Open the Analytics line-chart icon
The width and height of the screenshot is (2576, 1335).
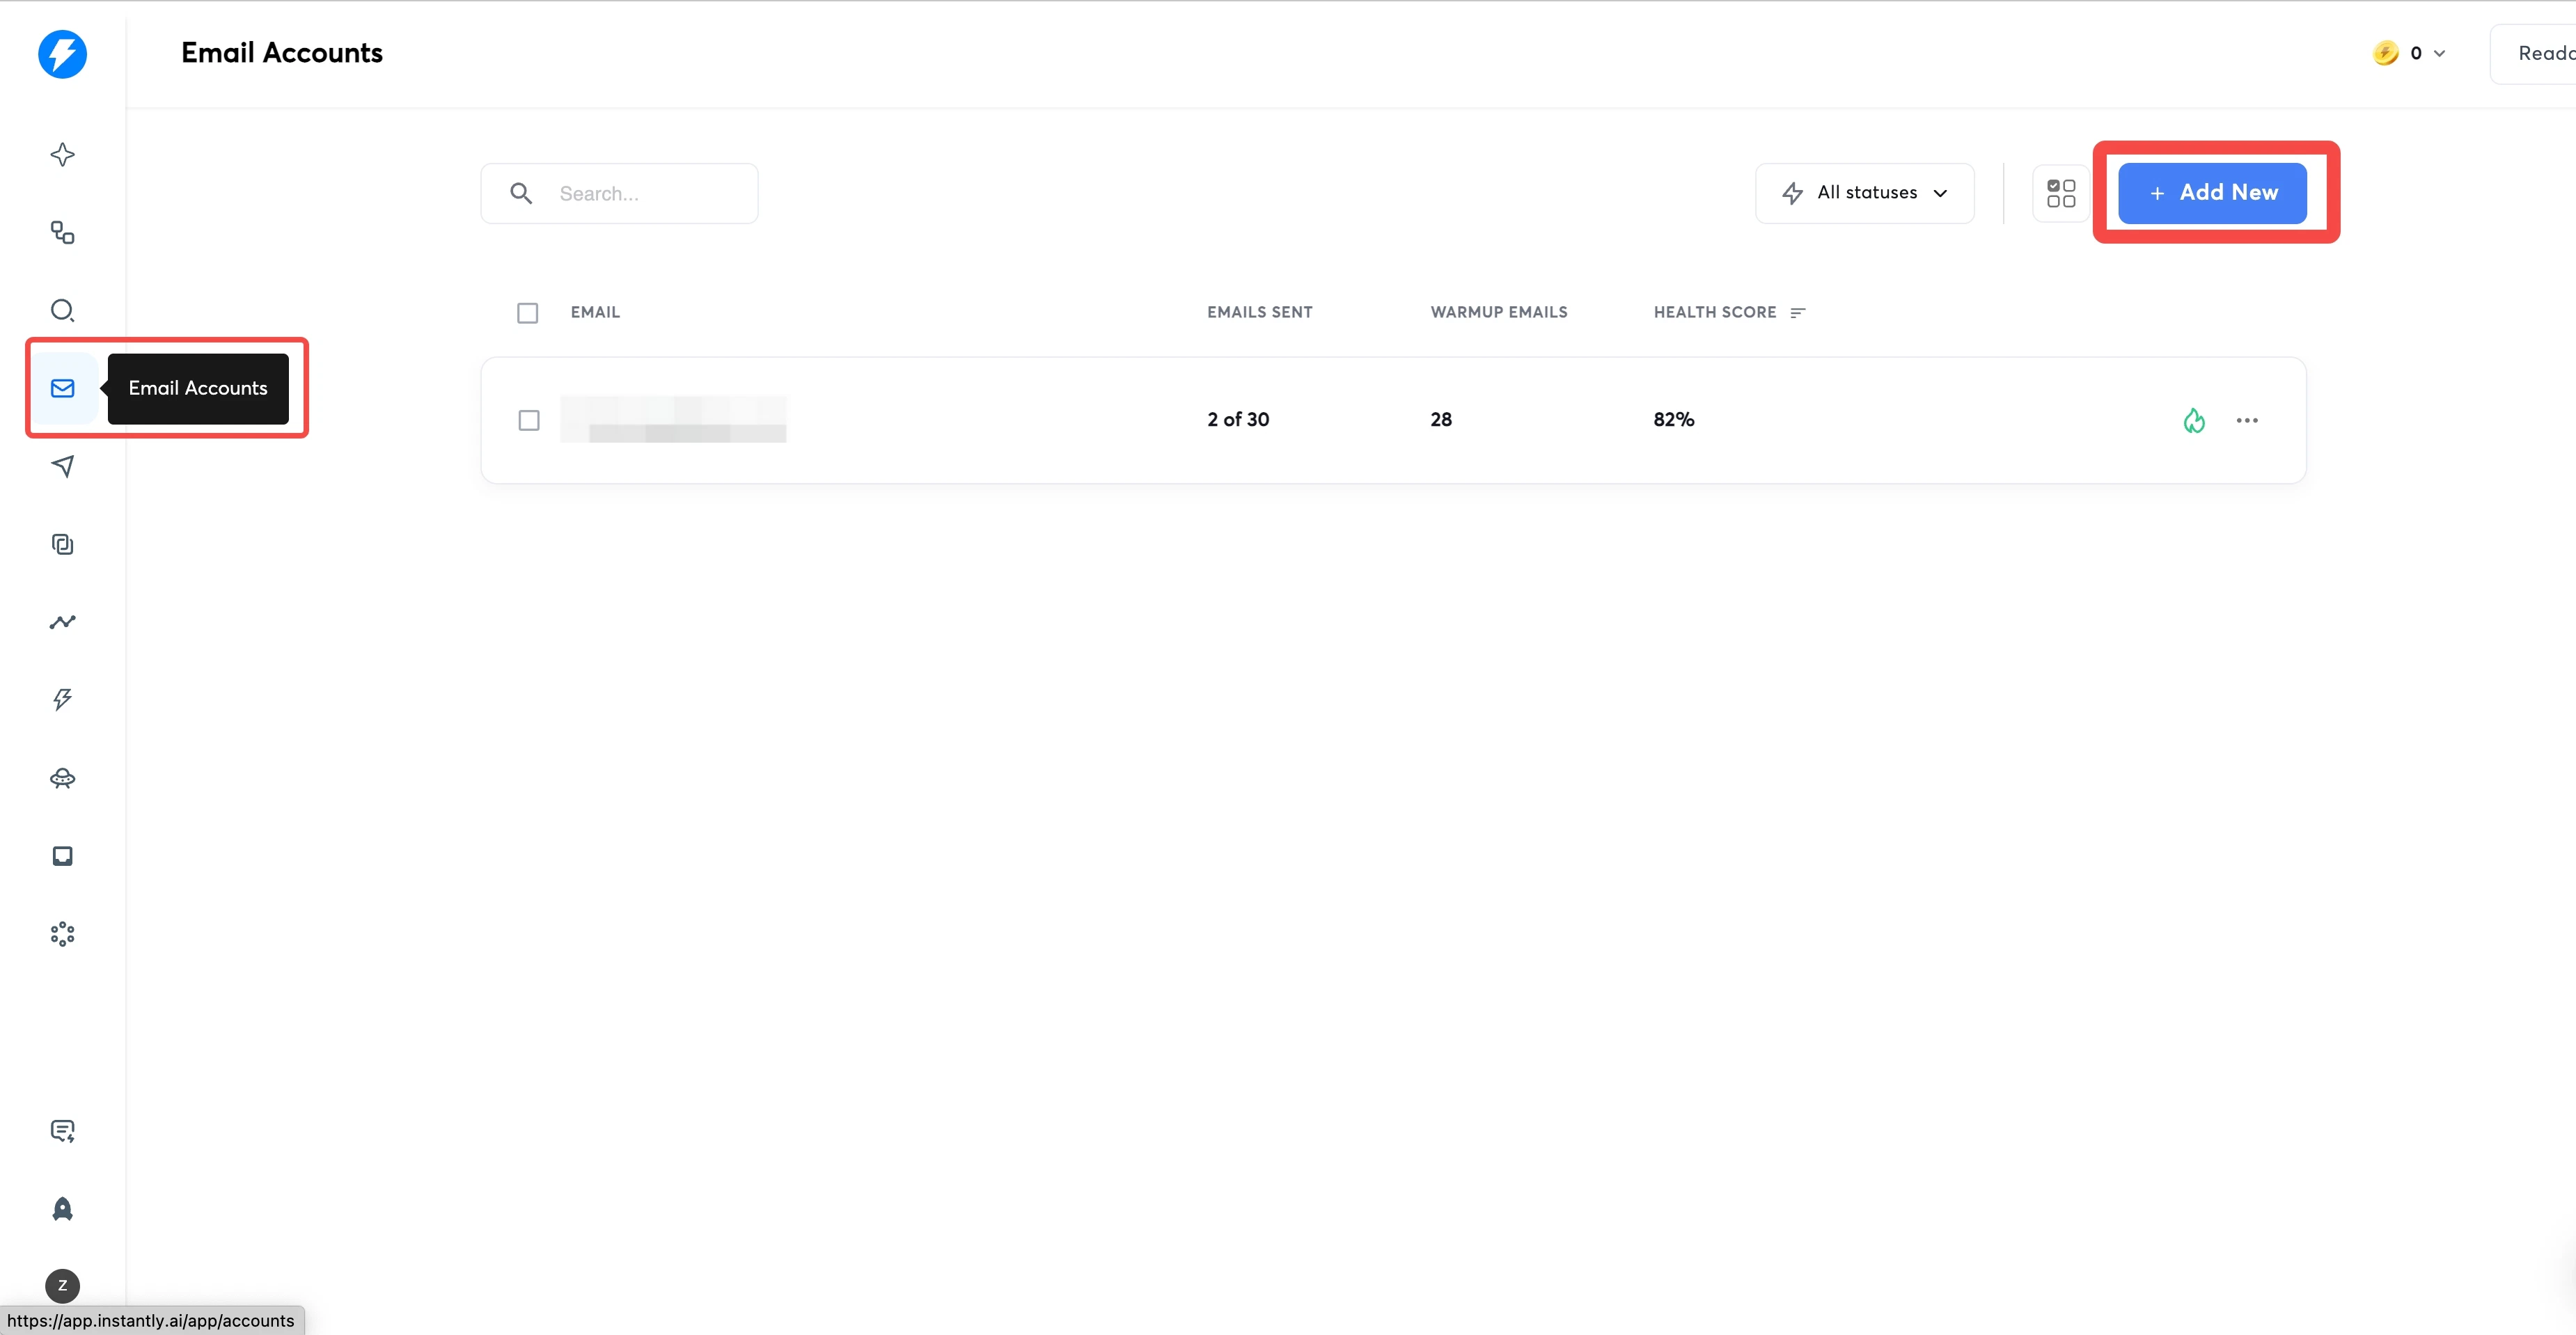pyautogui.click(x=63, y=621)
